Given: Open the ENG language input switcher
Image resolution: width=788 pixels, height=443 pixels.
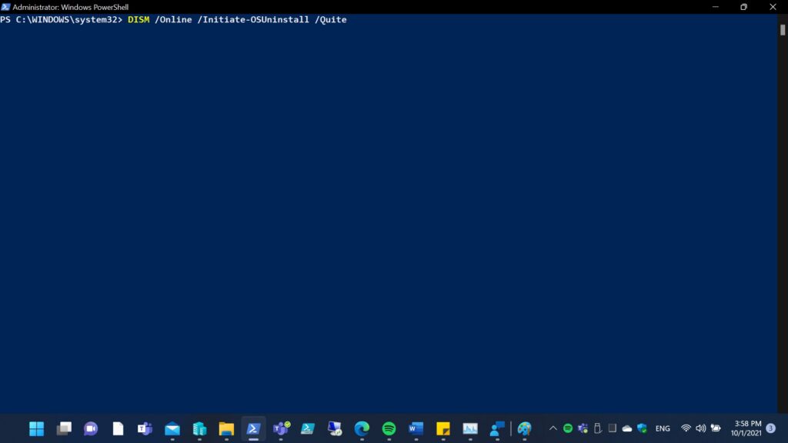Looking at the screenshot, I should click(663, 428).
